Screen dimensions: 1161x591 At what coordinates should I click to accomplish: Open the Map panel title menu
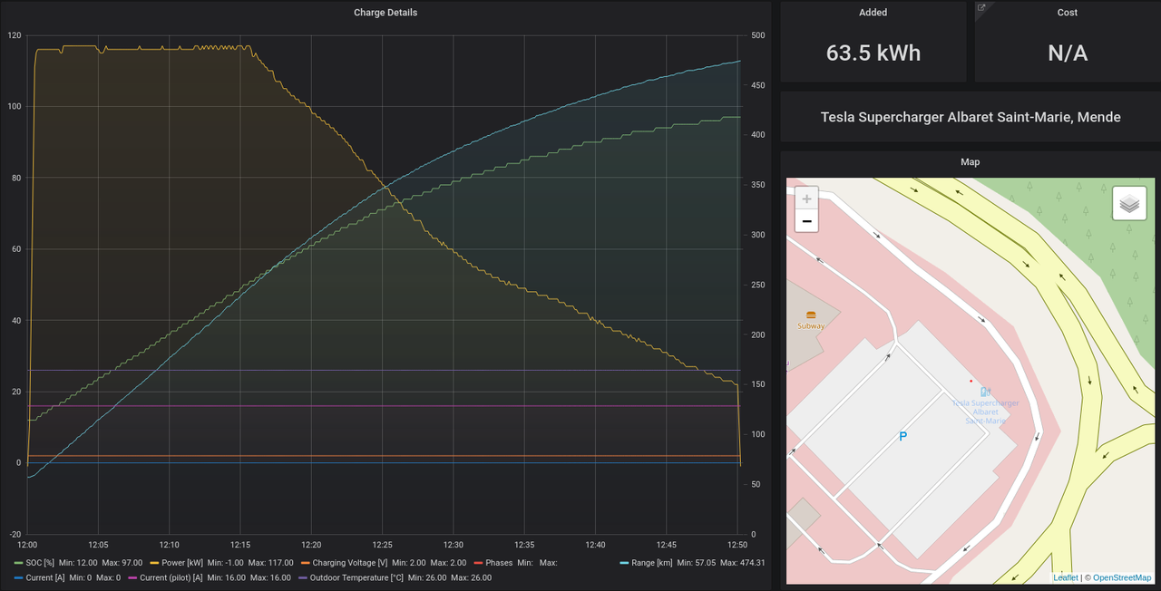click(x=971, y=162)
